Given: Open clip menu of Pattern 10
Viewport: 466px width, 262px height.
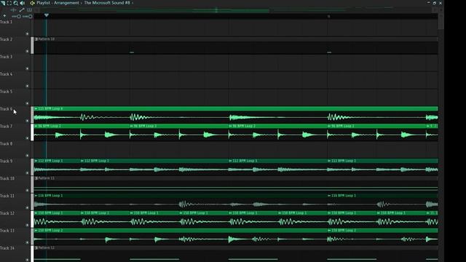Looking at the screenshot, I should [x=36, y=39].
